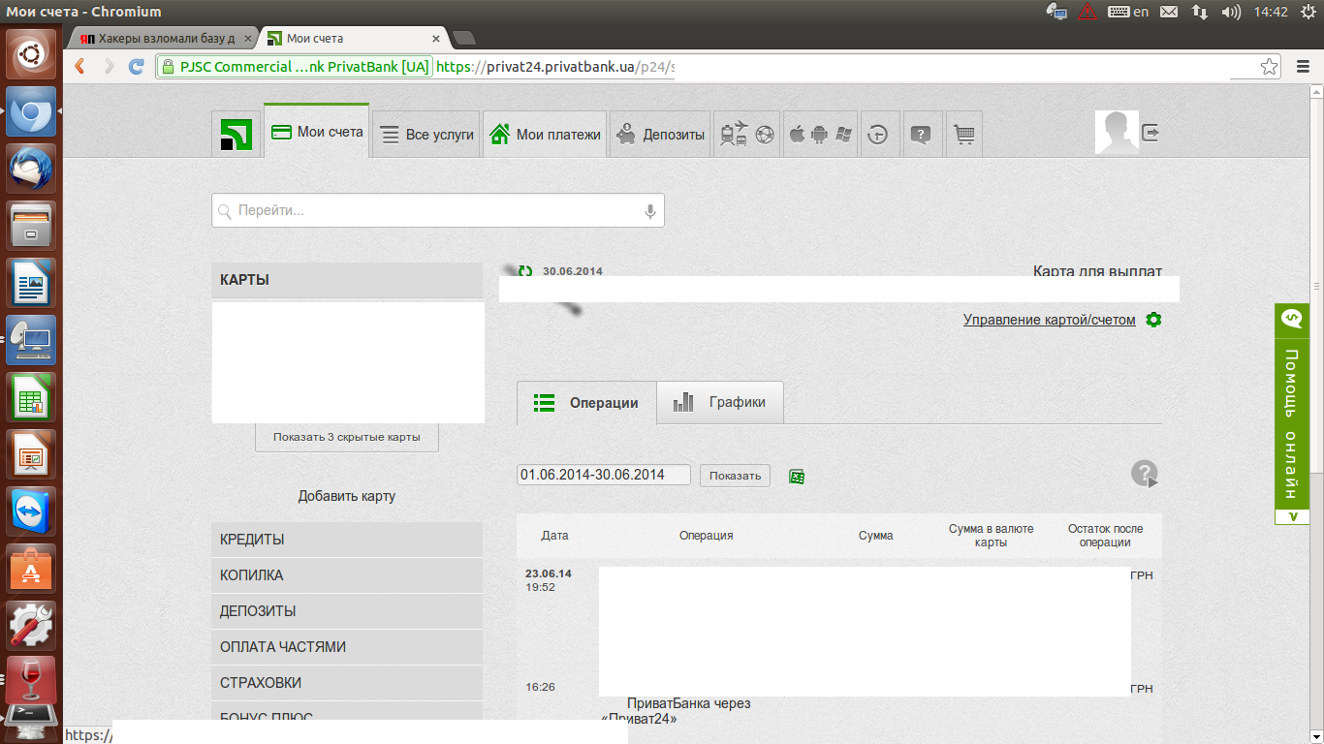The image size is (1324, 744).
Task: Open the mail messaging indicator menu
Action: click(1169, 12)
